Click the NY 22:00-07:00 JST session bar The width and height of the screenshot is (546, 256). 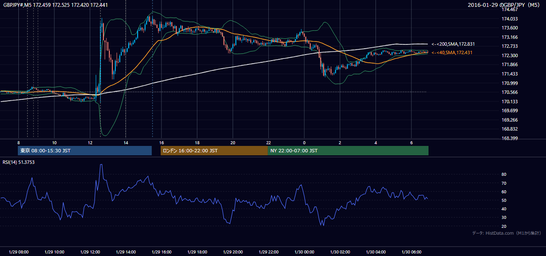pos(348,151)
